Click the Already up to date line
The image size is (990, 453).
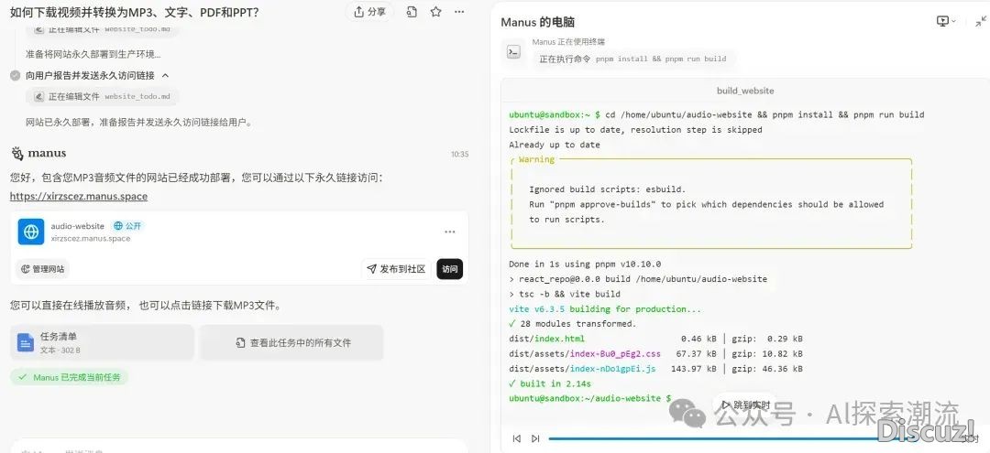pyautogui.click(x=555, y=145)
